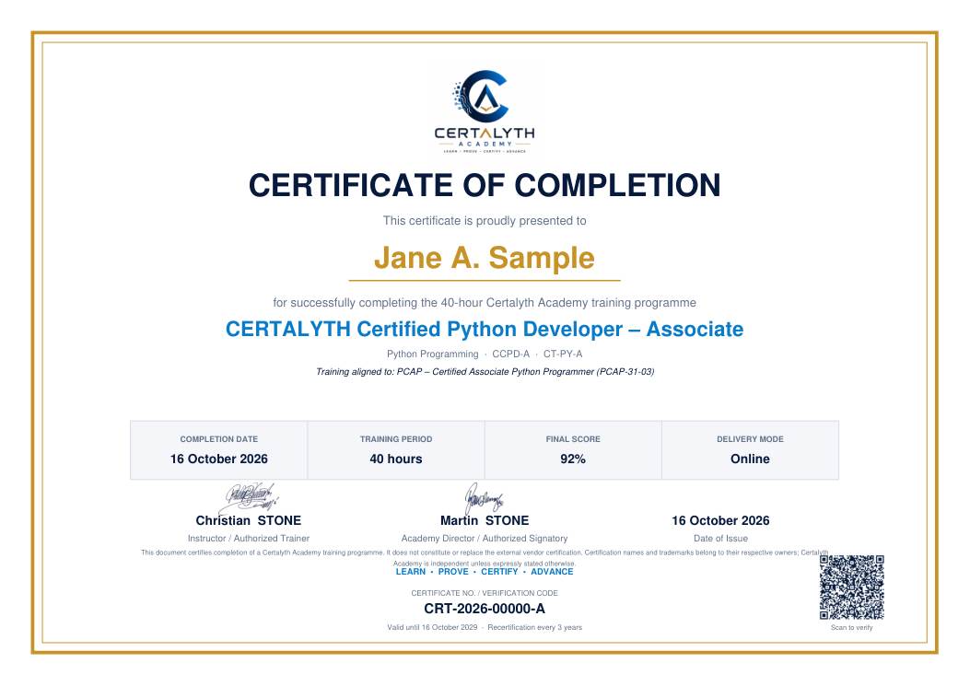
Task: Click the 'Scan to verify' caption
Action: point(851,628)
